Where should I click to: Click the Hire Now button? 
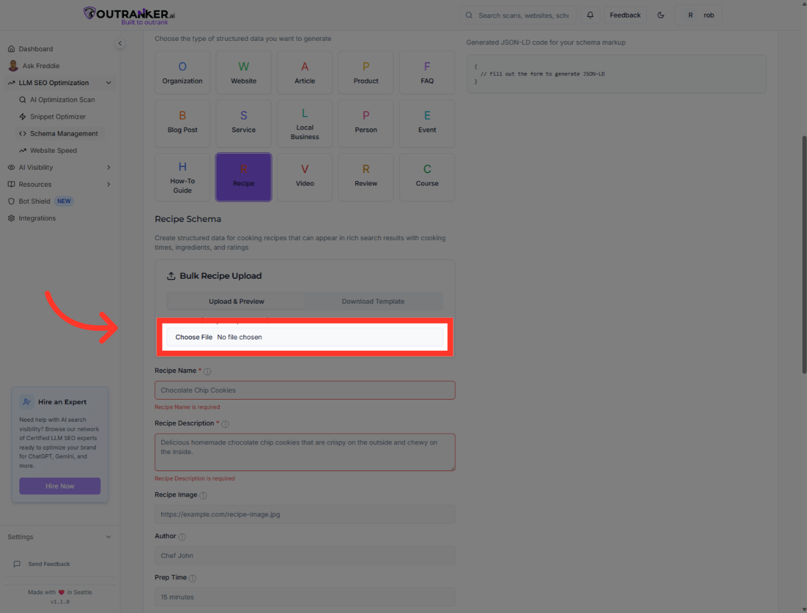click(x=60, y=486)
